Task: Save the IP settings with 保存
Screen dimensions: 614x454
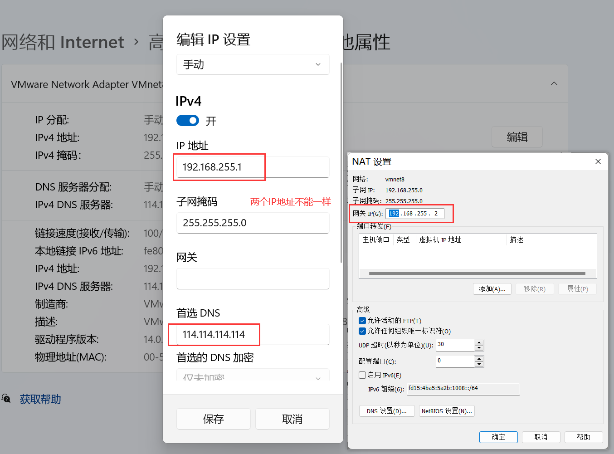Action: 213,419
